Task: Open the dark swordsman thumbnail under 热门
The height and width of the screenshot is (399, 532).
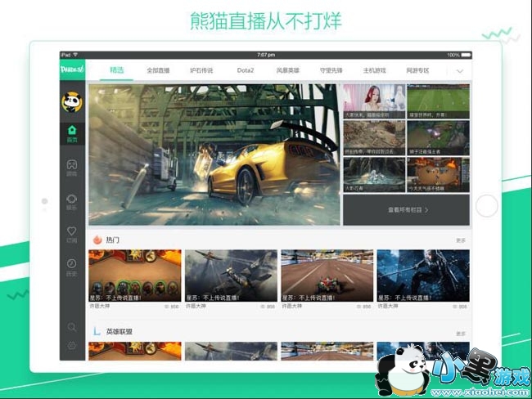Action: [423, 276]
